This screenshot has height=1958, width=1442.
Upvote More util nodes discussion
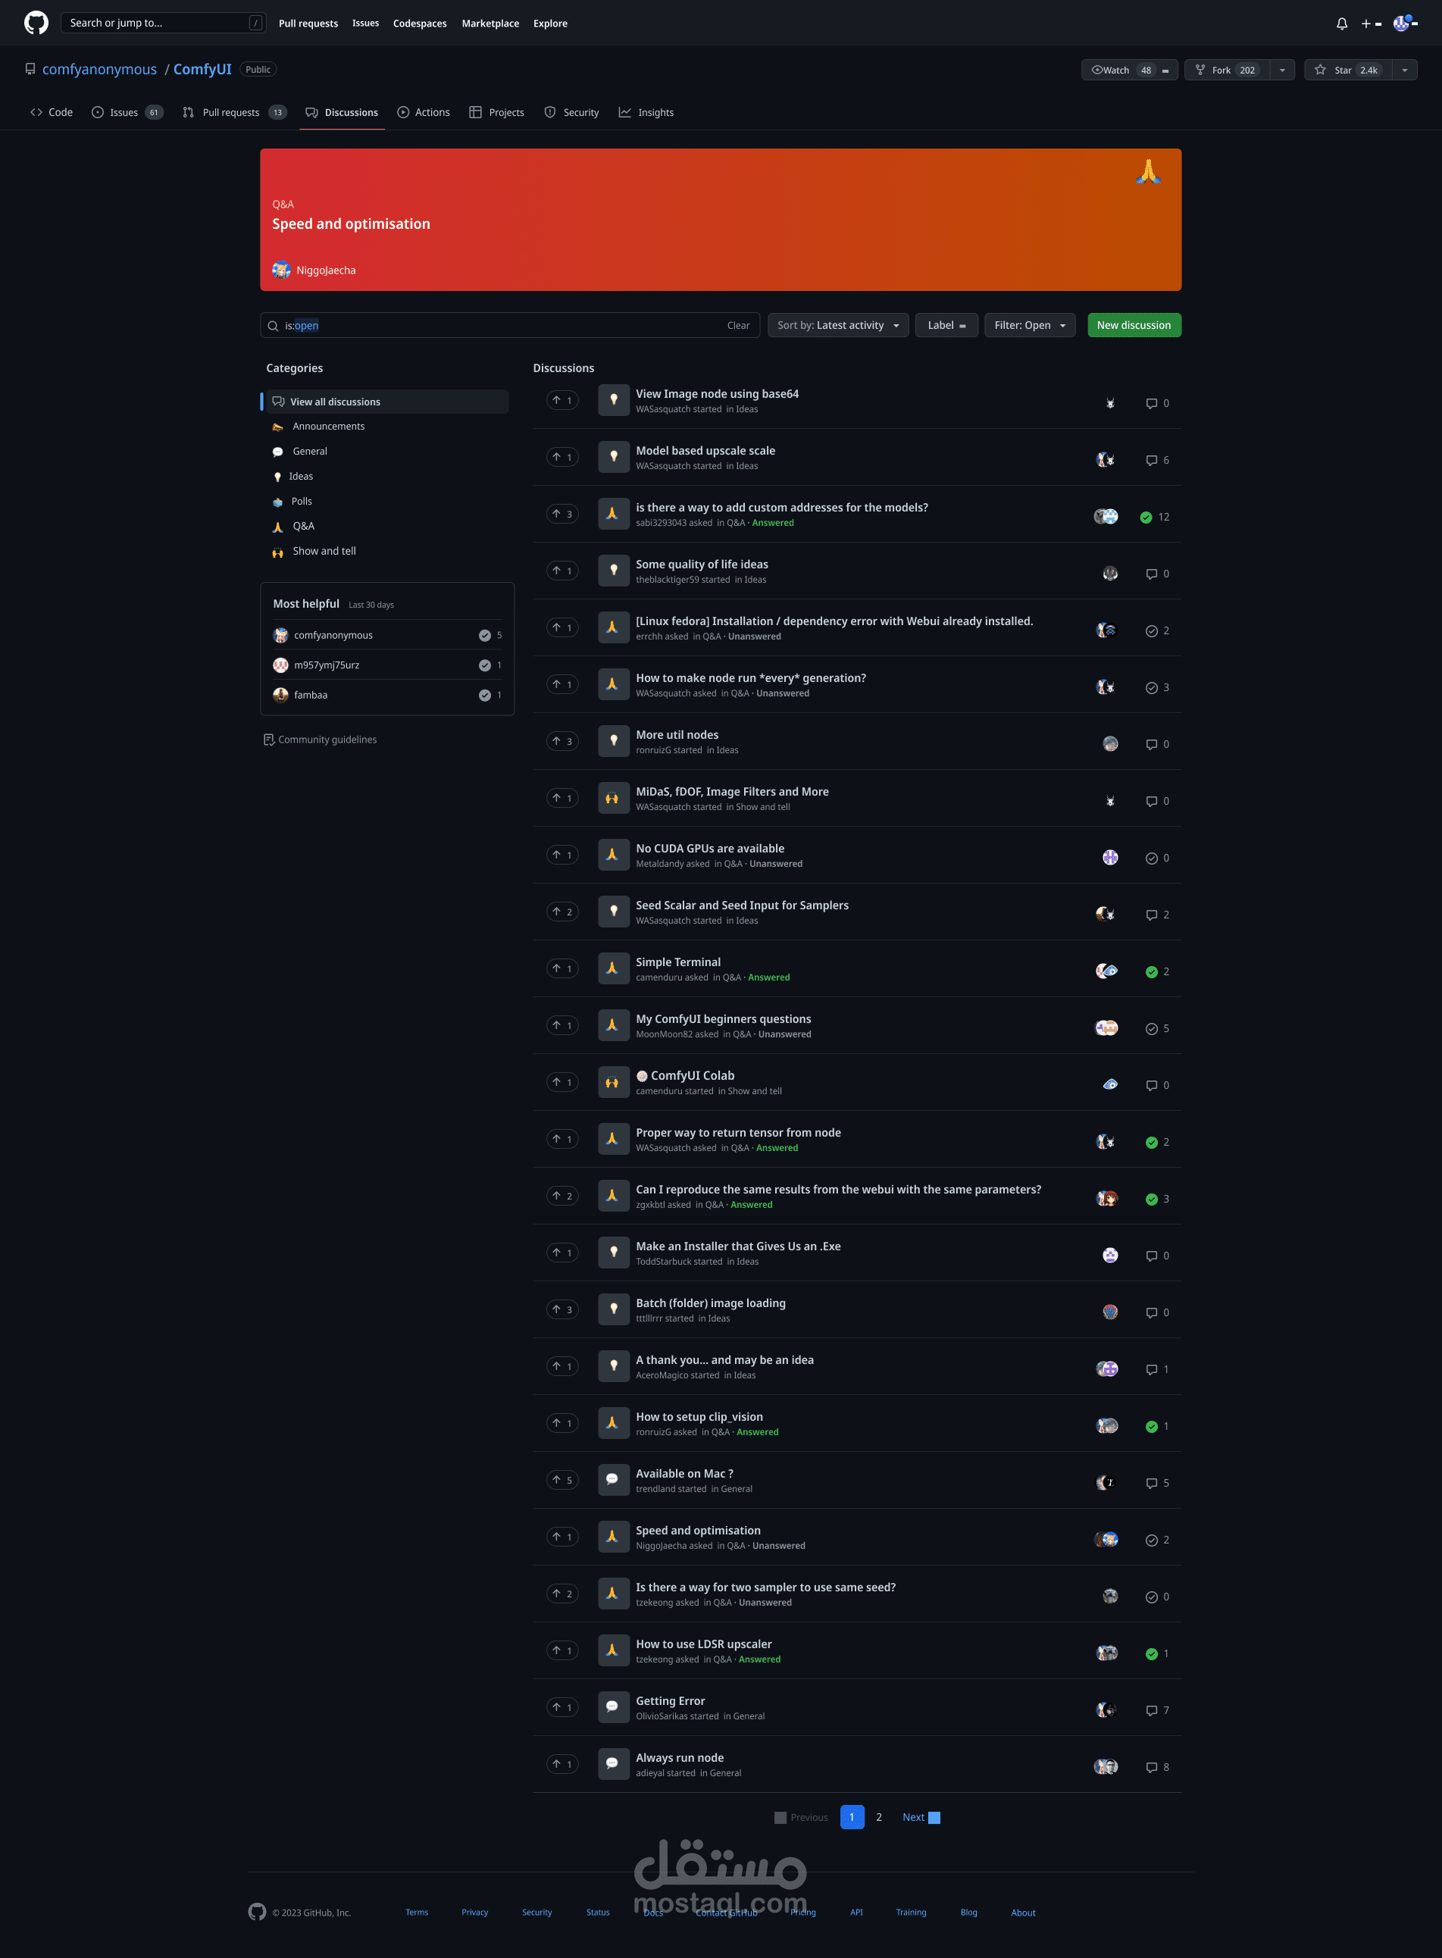coord(562,741)
